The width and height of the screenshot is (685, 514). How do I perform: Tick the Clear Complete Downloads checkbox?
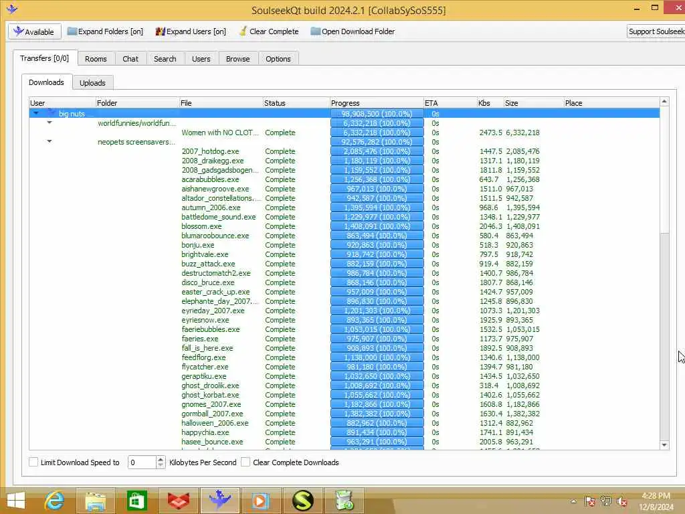246,462
